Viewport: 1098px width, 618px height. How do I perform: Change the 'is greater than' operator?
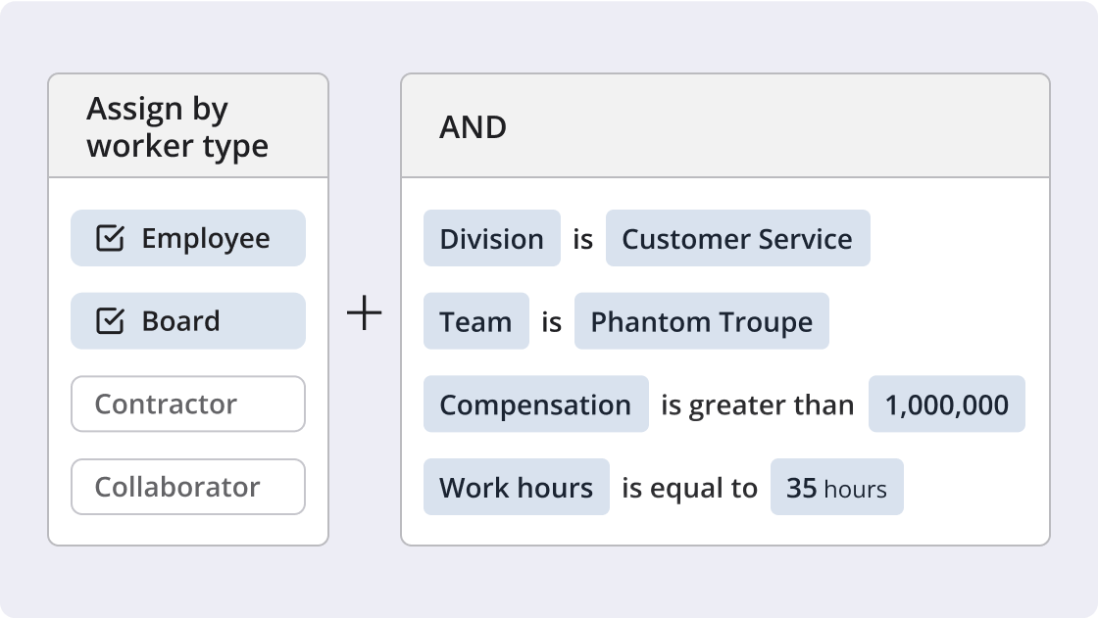point(757,404)
